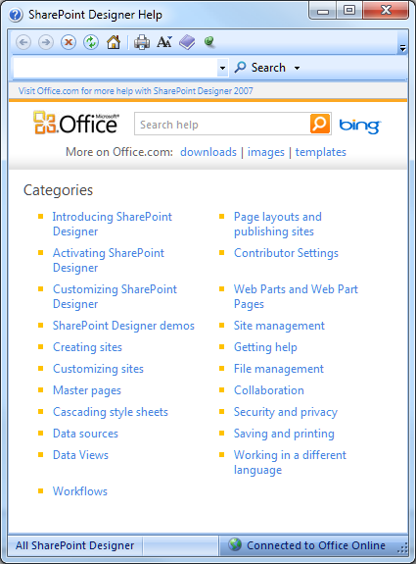
Task: Click the Search button with magnifier
Action: tap(260, 68)
